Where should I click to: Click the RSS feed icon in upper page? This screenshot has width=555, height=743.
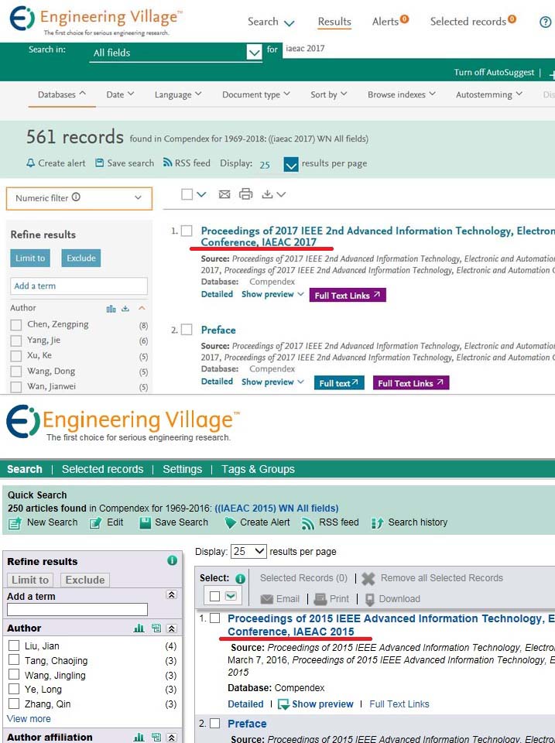167,163
